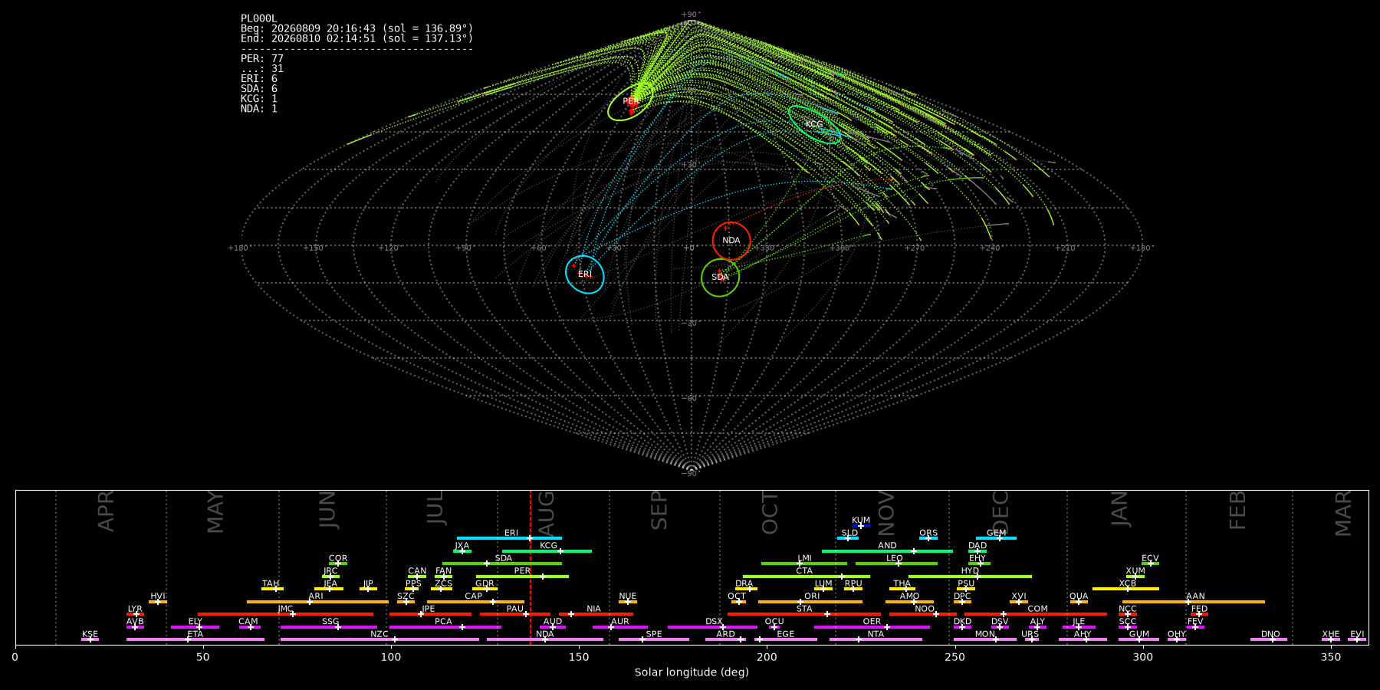The width and height of the screenshot is (1380, 690).
Task: Click the KUM shower marker
Action: [x=861, y=526]
